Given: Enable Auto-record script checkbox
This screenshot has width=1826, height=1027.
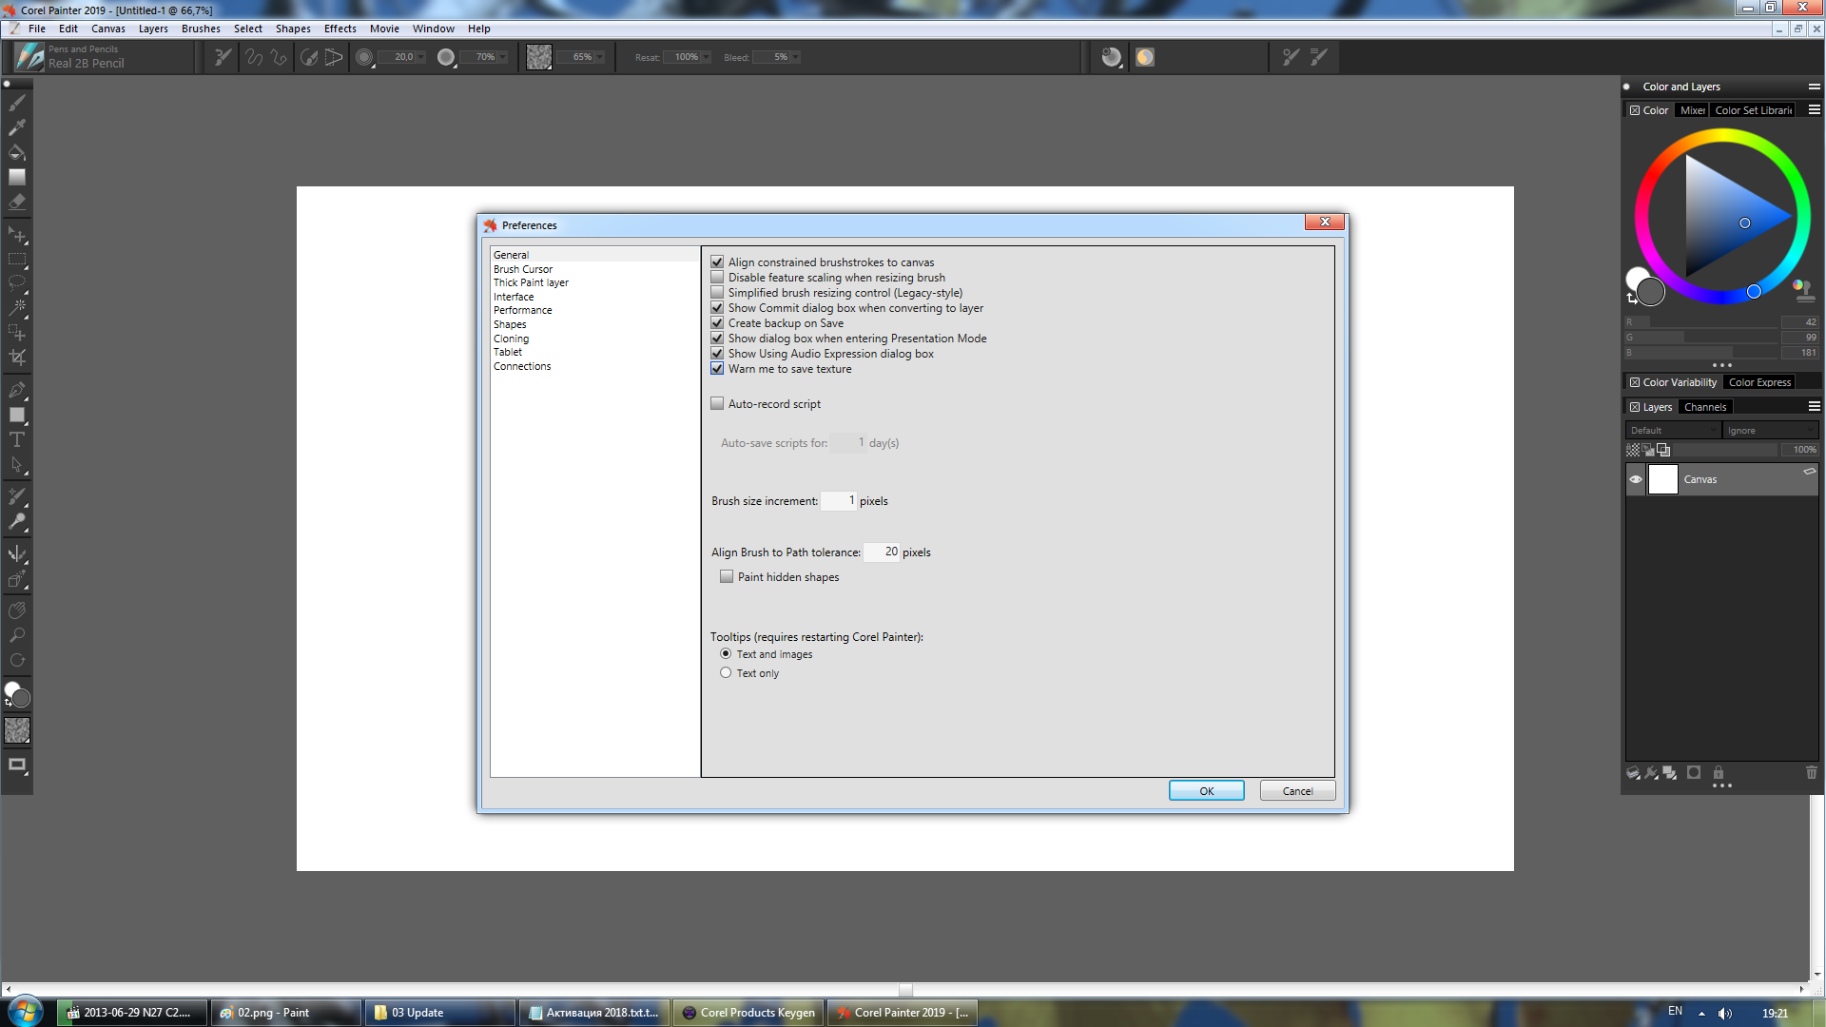Looking at the screenshot, I should point(717,404).
